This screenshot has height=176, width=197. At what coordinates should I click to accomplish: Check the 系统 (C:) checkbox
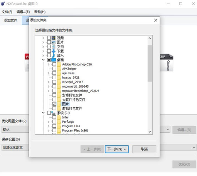pos(49,113)
